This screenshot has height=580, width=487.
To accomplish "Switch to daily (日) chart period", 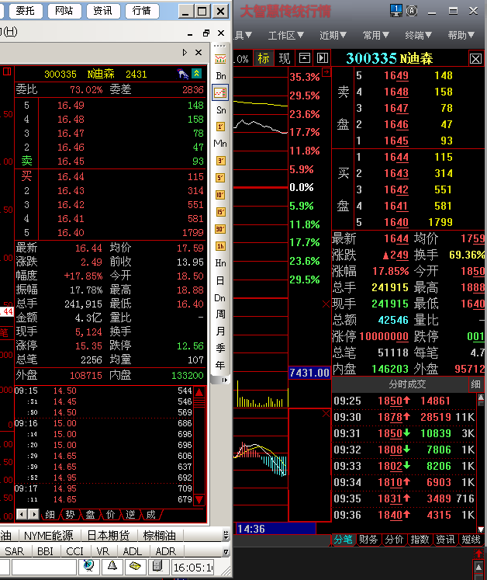I will point(220,281).
